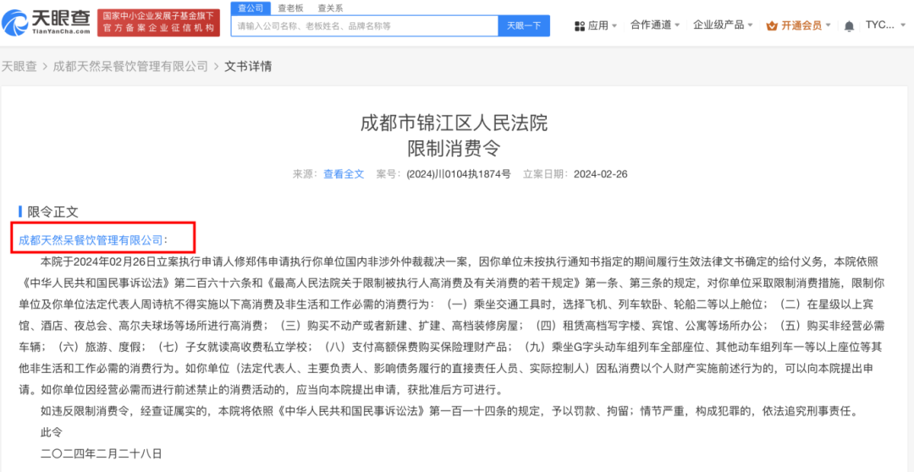Viewport: 914px width, 472px height.
Task: Click the 开通会员 crown icon
Action: pyautogui.click(x=771, y=25)
